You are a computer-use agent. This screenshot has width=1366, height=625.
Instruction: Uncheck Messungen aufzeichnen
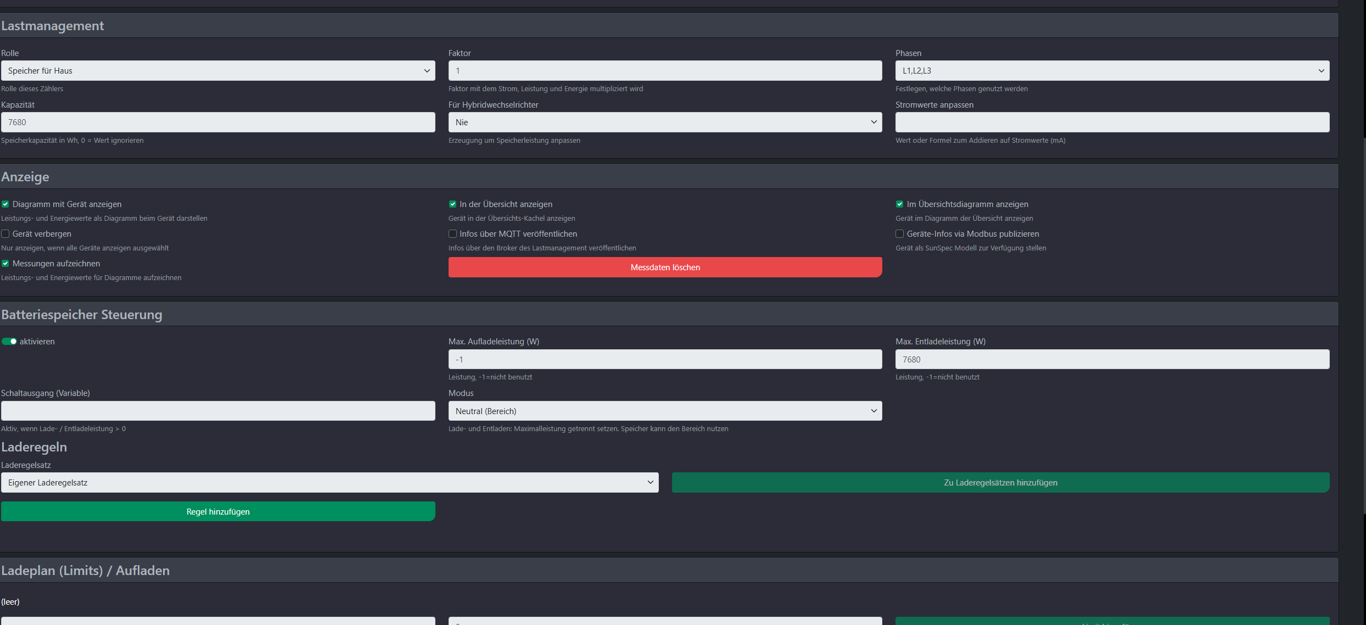pyautogui.click(x=5, y=264)
